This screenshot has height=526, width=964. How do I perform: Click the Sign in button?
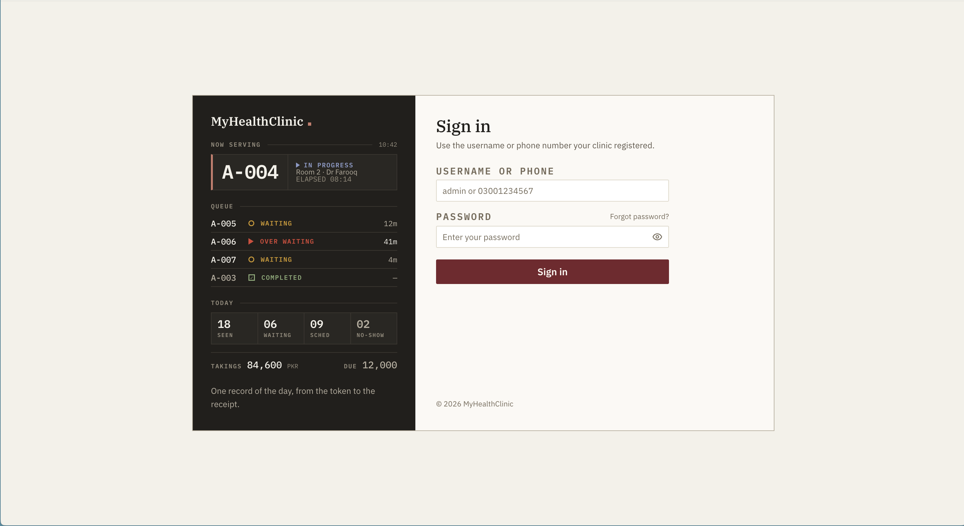552,272
